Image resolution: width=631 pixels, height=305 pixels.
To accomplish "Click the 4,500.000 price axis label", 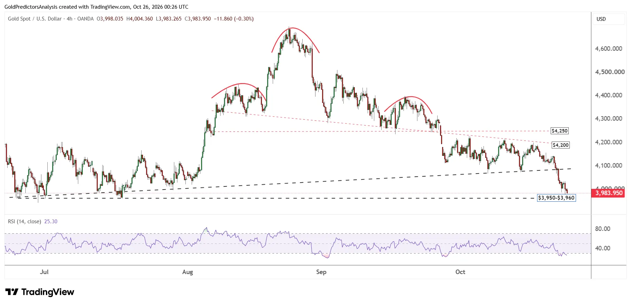I will tap(610, 72).
